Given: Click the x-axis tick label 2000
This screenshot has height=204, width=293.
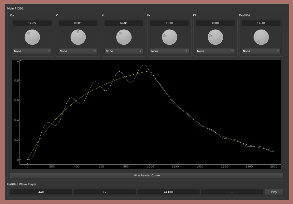Looking at the screenshot, I should click(x=273, y=167).
